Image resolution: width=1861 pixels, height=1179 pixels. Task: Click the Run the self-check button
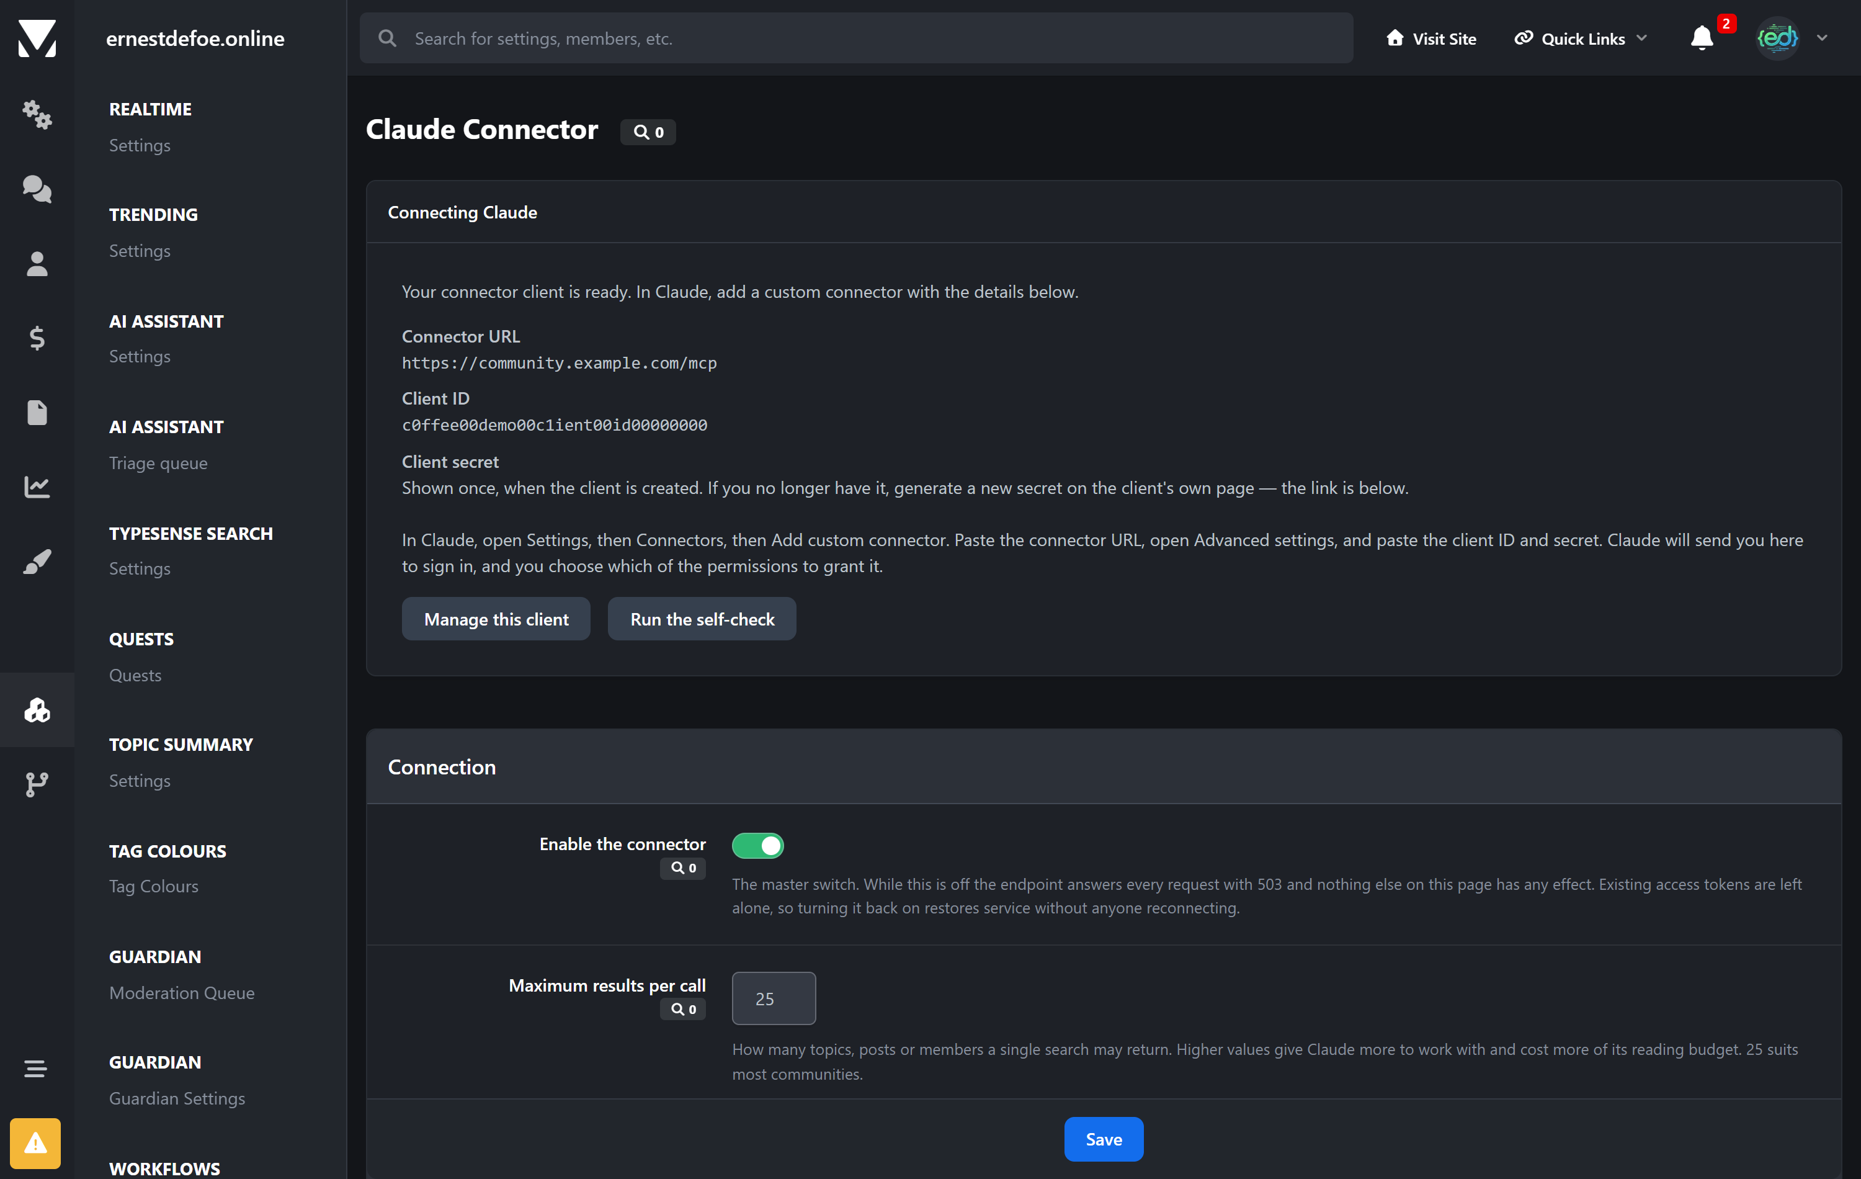[702, 619]
